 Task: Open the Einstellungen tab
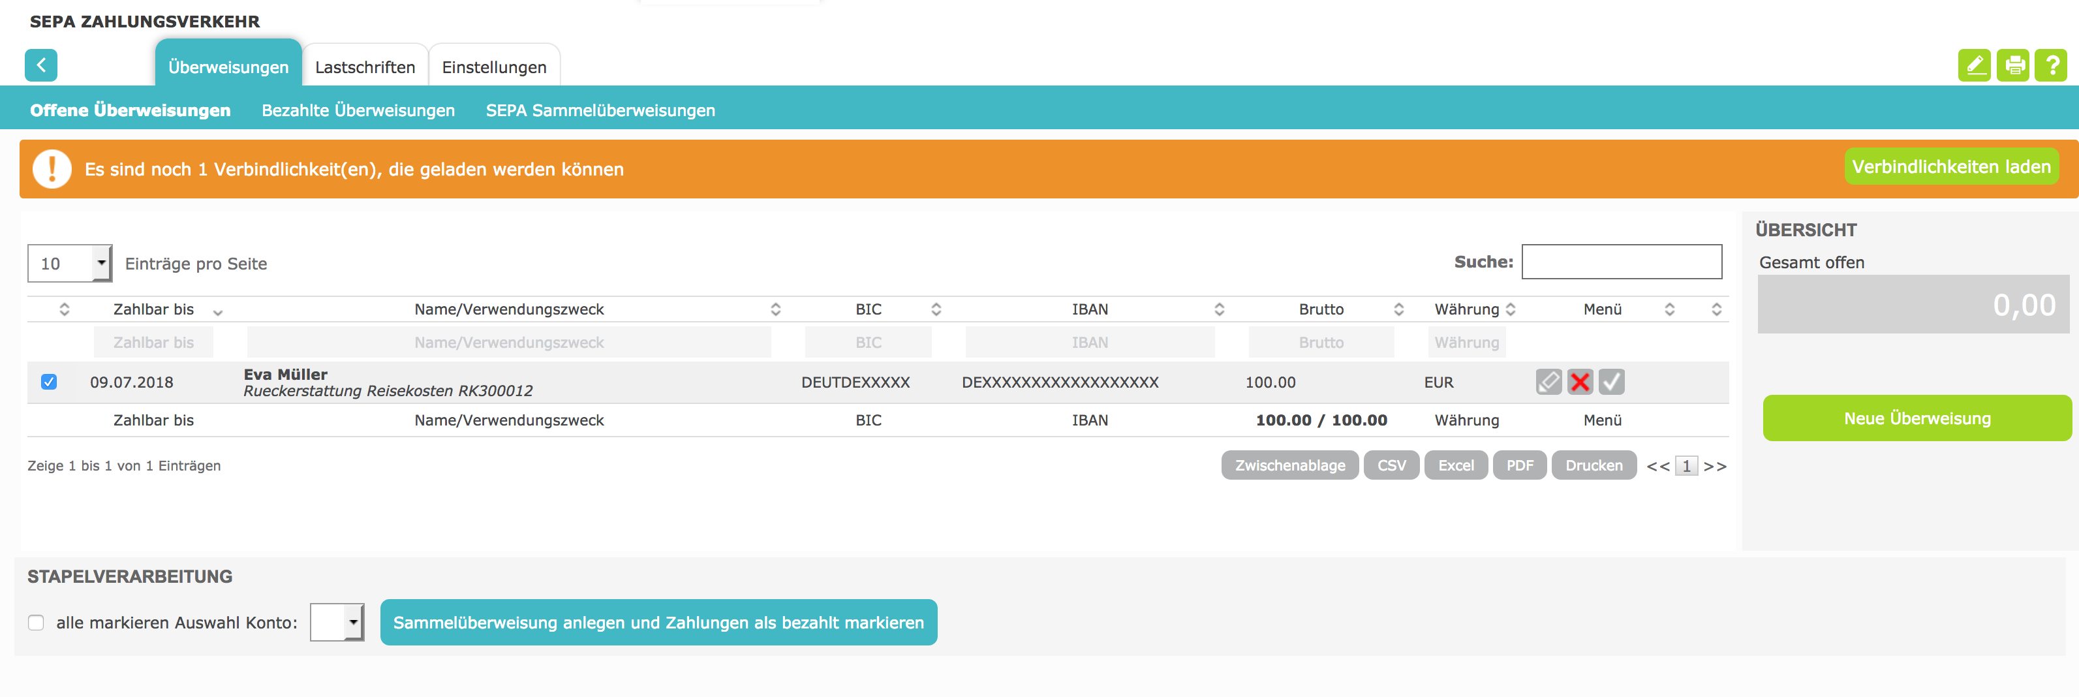coord(494,67)
